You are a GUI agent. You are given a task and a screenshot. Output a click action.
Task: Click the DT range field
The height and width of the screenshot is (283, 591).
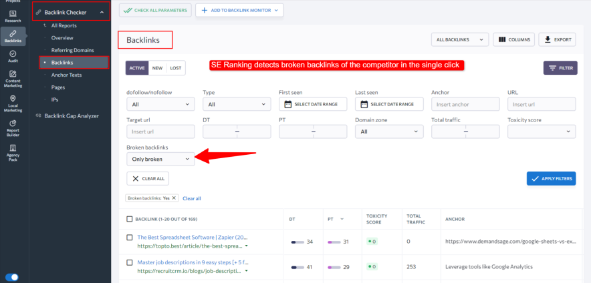(x=237, y=131)
